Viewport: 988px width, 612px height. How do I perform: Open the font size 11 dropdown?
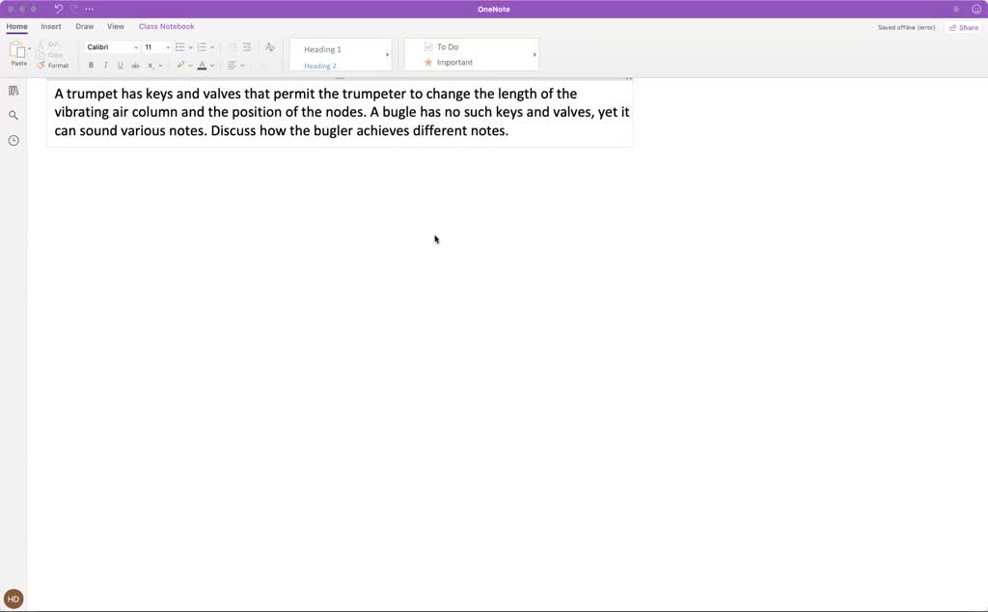(x=167, y=47)
